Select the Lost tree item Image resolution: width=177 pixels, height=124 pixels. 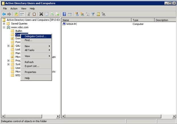pos(18,49)
